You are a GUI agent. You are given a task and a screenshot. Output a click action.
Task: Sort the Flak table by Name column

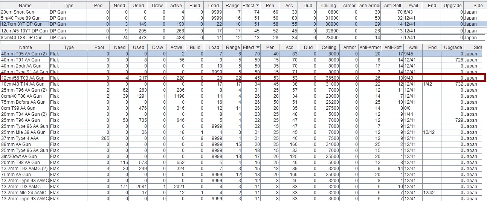pos(25,48)
